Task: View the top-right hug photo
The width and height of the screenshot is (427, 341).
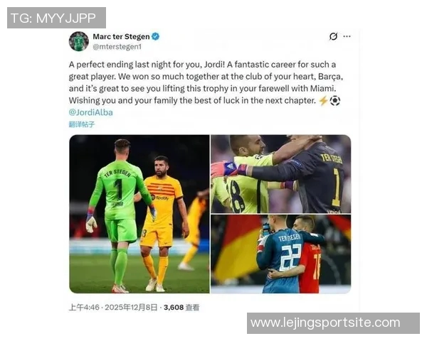Action: [281, 174]
